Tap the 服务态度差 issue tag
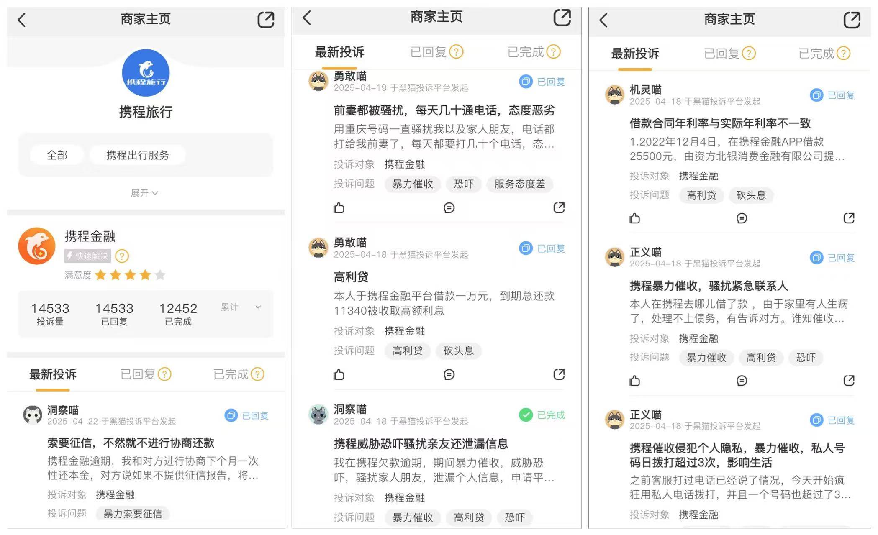 [x=520, y=184]
